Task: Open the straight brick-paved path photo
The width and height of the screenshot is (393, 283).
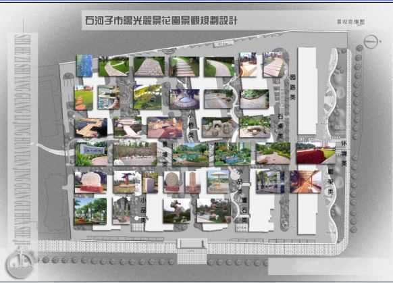Action: tap(149, 66)
